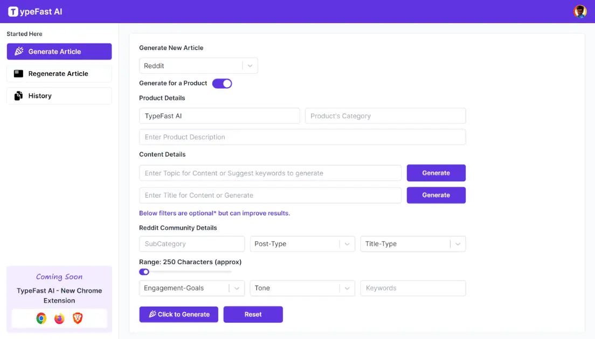Image resolution: width=595 pixels, height=339 pixels.
Task: Click the Firefox icon in Coming Soon panel
Action: [x=59, y=318]
